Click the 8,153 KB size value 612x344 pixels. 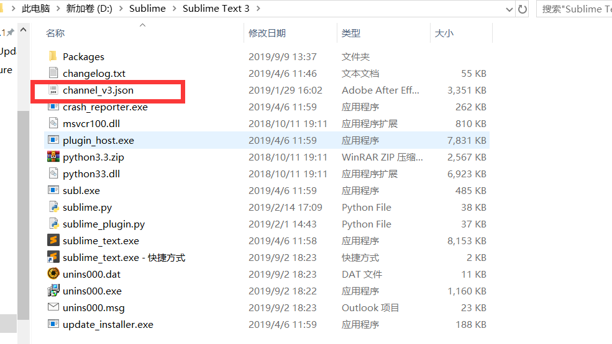pos(467,241)
